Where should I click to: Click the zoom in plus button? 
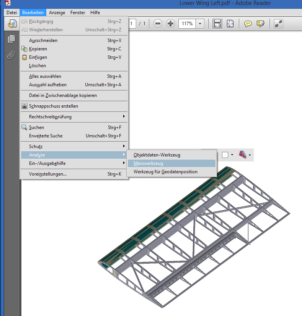tap(170, 24)
